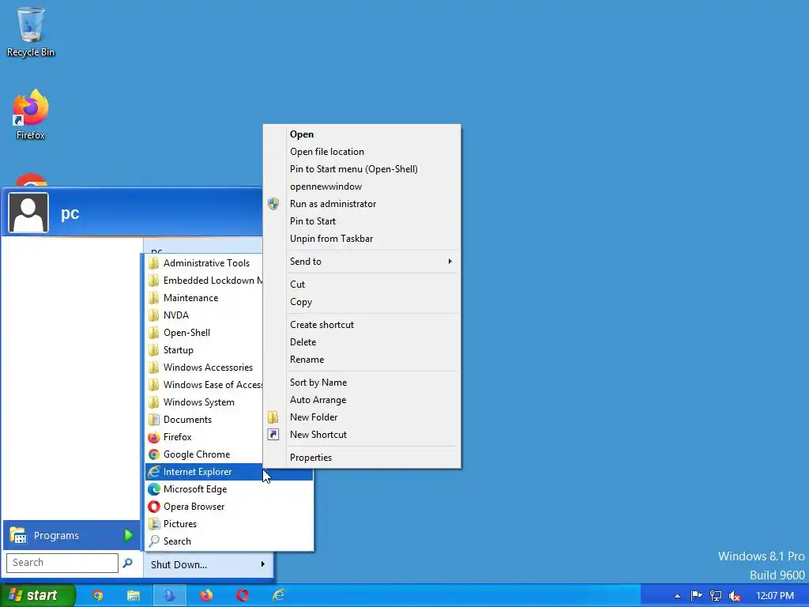Click the muted volume tray icon
Screen dimensions: 809x607
coord(735,596)
